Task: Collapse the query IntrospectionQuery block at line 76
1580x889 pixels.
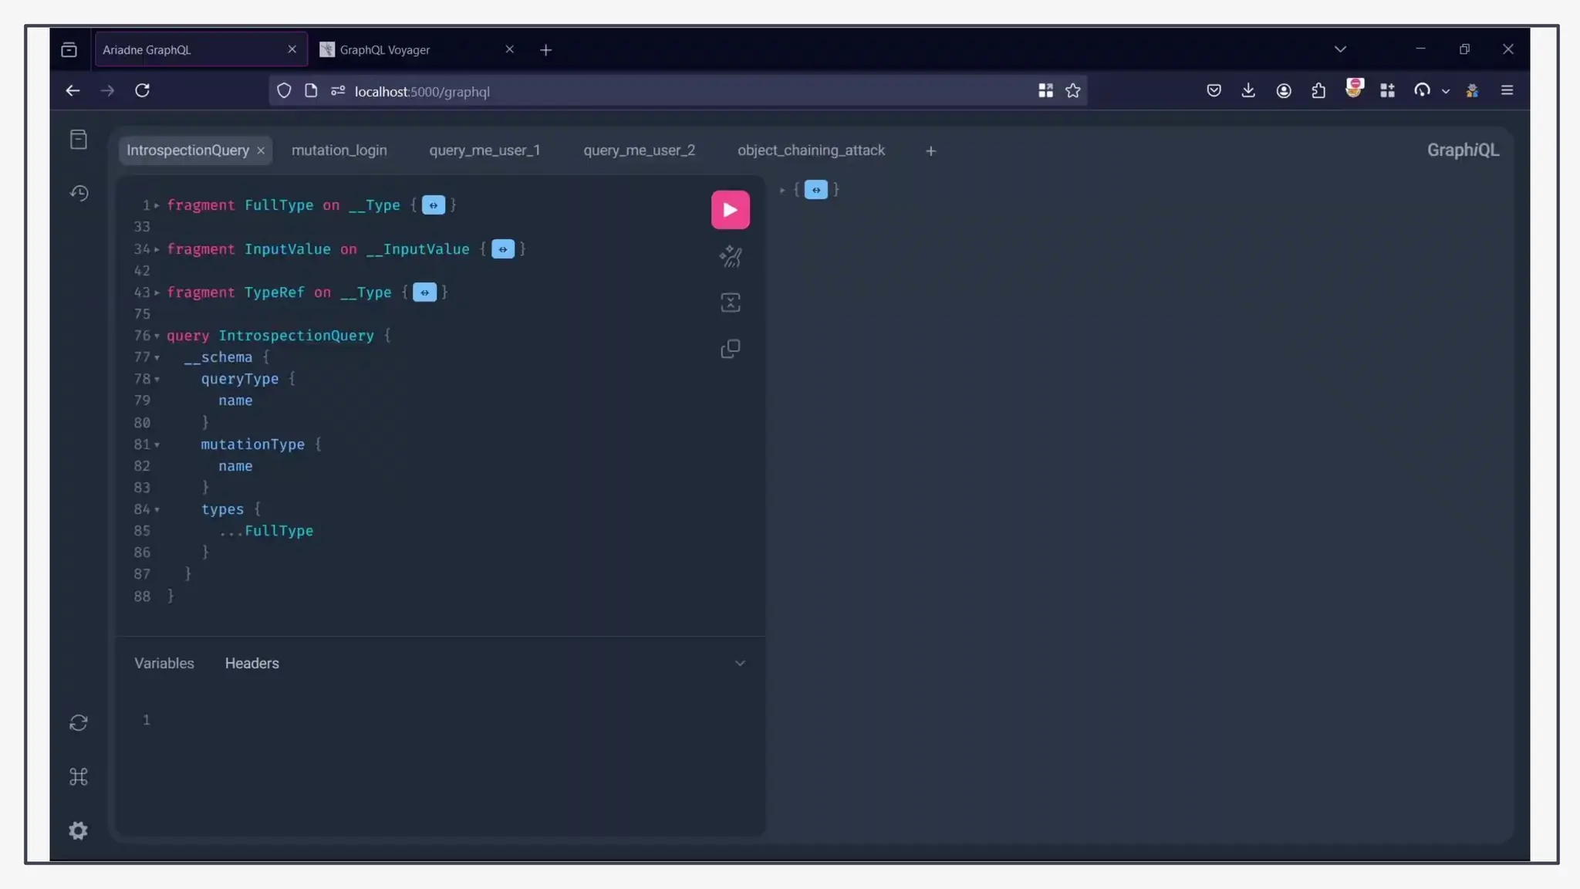Action: [x=157, y=336]
